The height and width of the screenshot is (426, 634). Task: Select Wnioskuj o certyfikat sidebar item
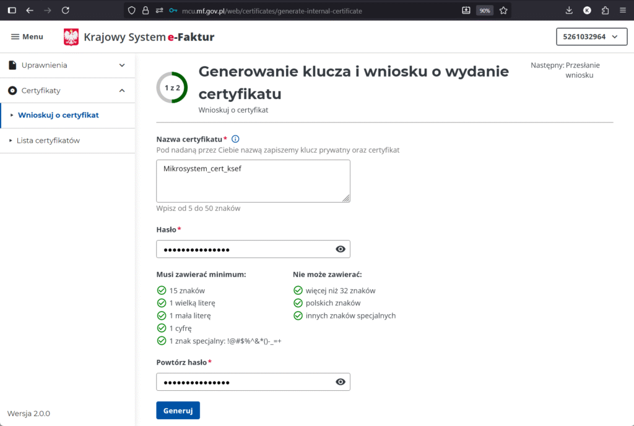58,115
